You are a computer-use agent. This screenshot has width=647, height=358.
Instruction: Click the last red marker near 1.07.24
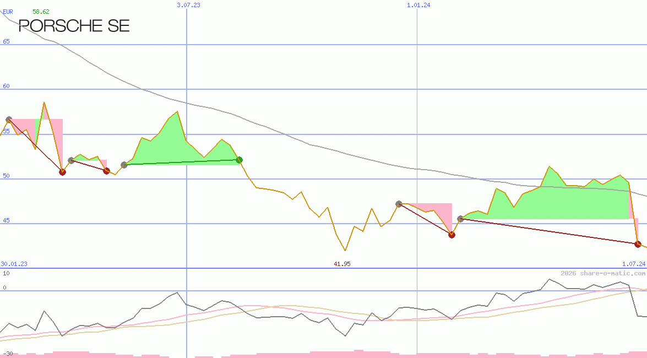[x=638, y=244]
